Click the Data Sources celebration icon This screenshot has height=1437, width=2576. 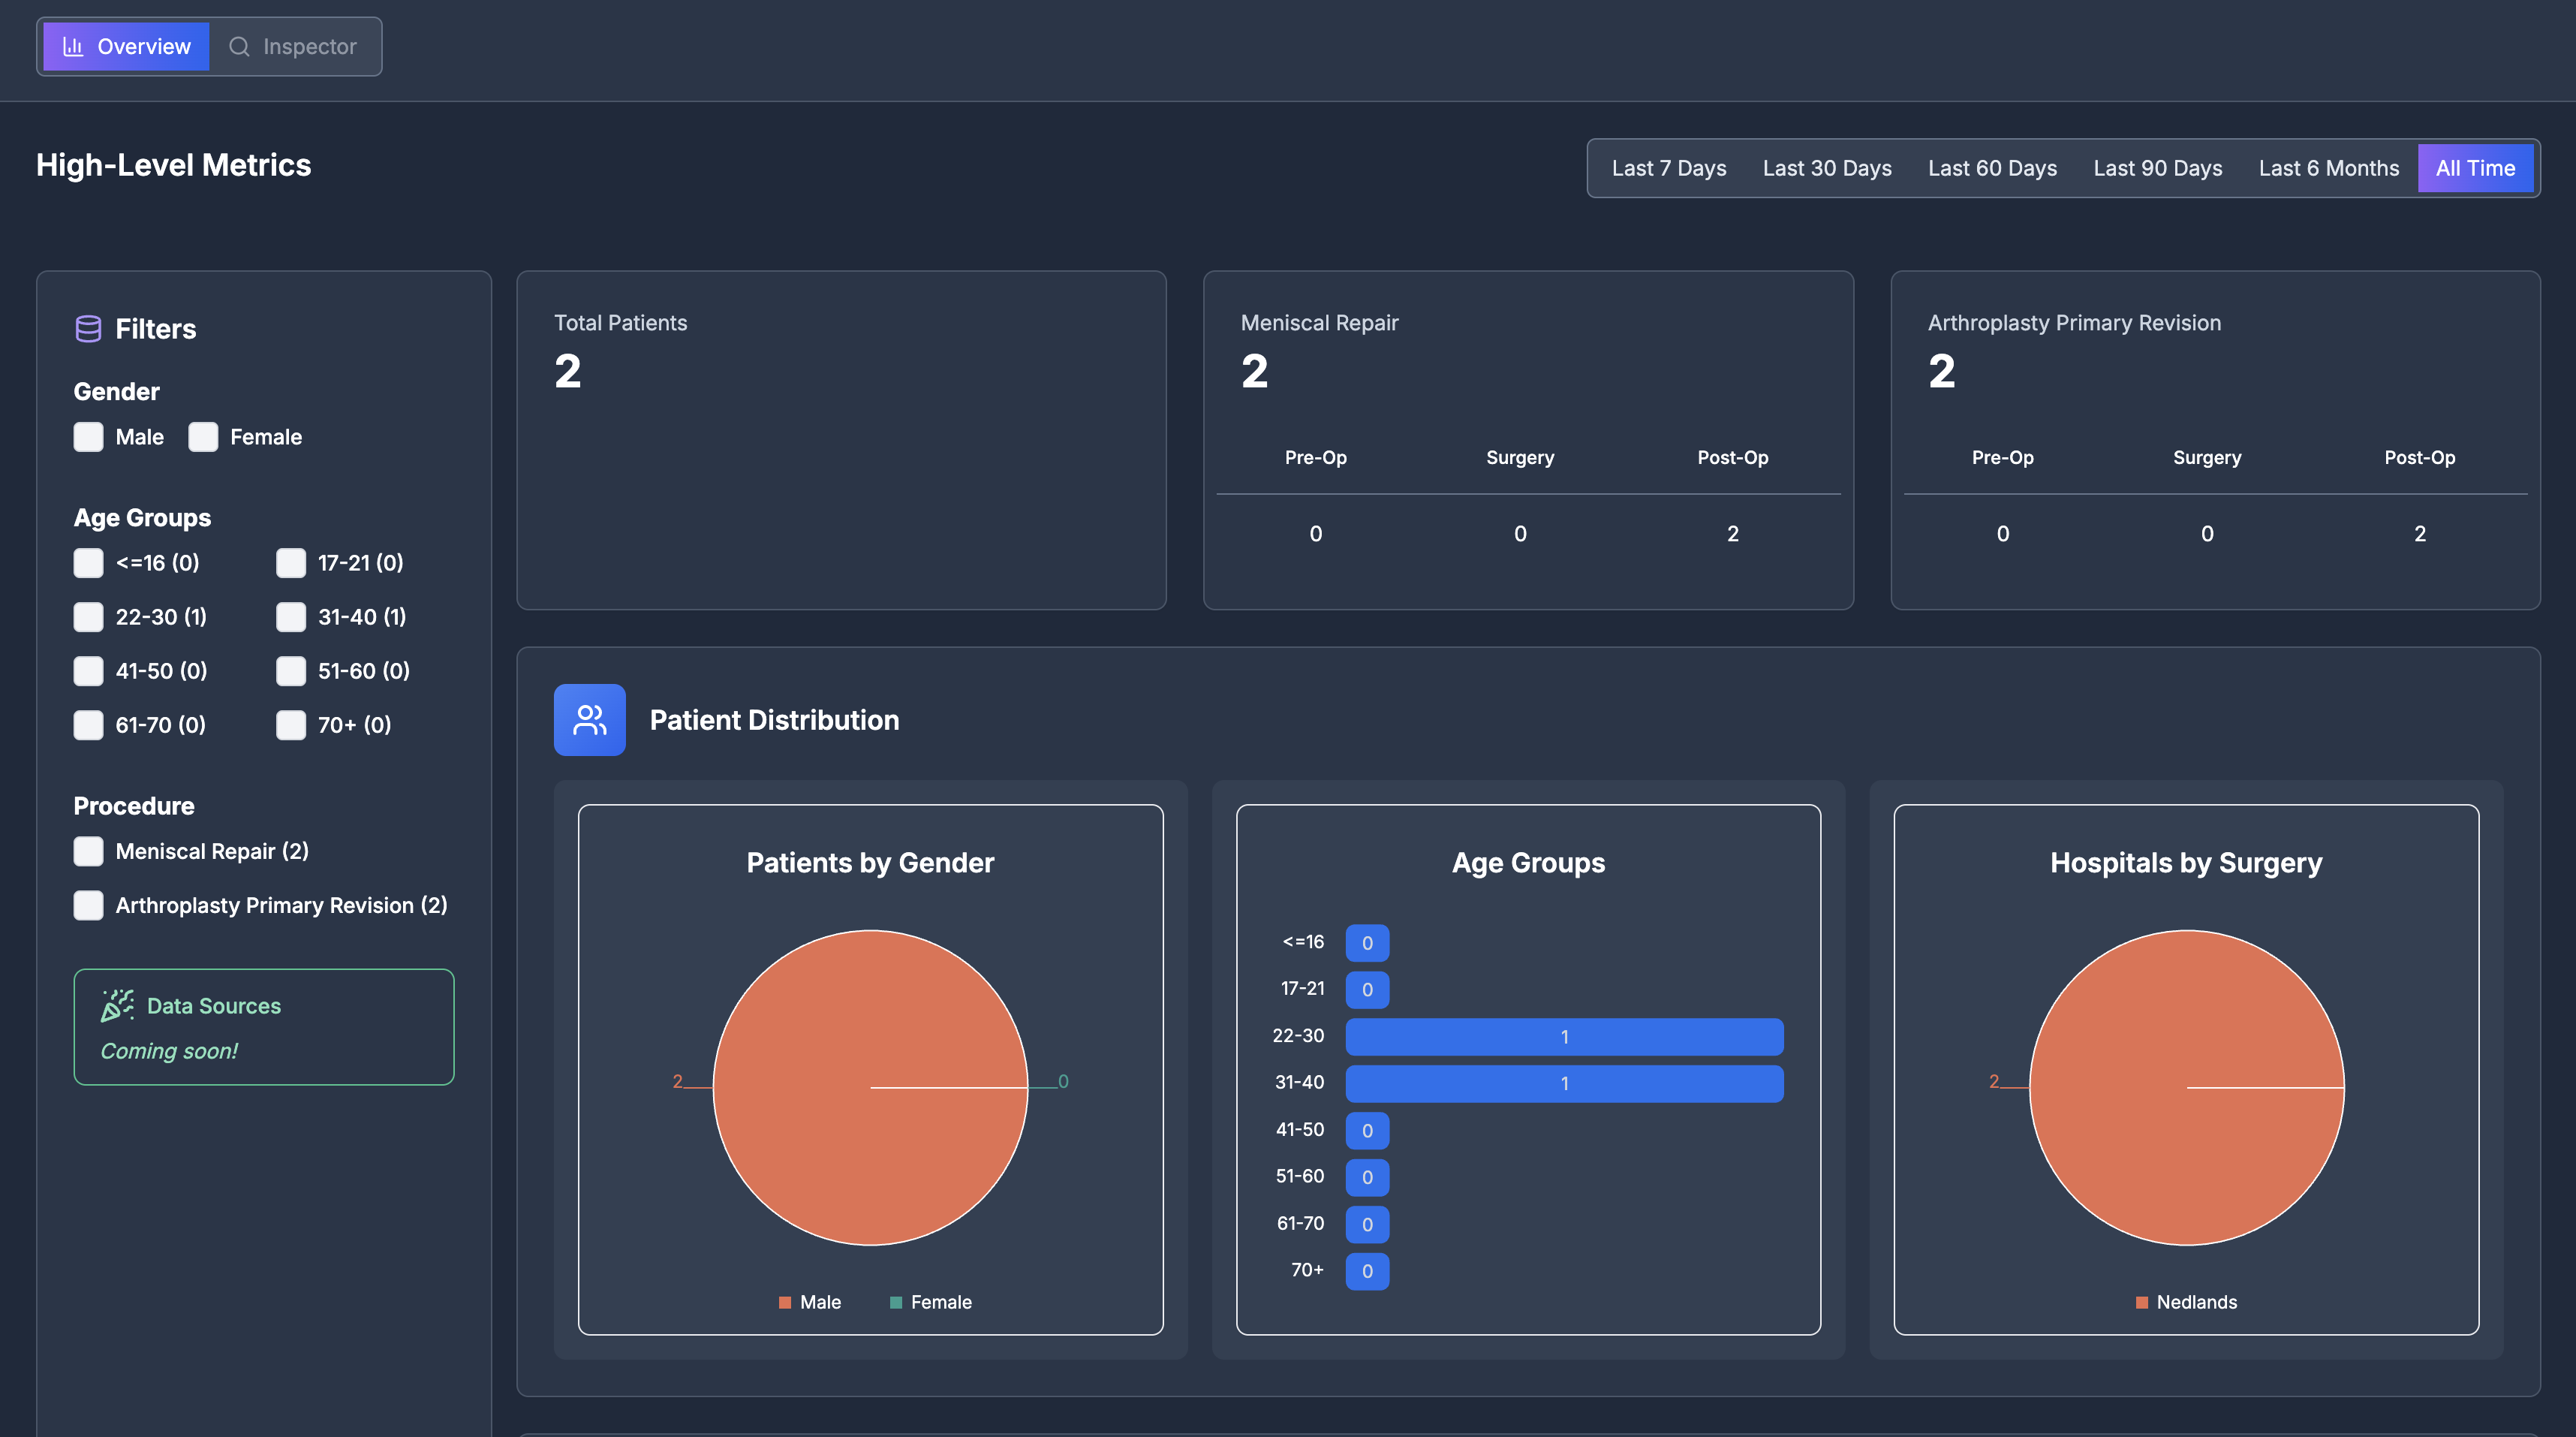click(x=116, y=1005)
